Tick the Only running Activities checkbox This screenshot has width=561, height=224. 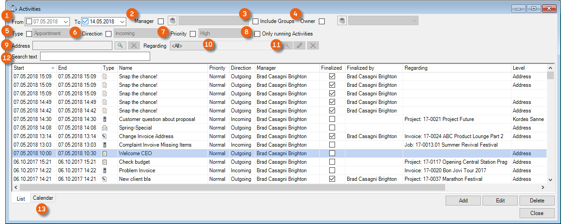point(258,34)
